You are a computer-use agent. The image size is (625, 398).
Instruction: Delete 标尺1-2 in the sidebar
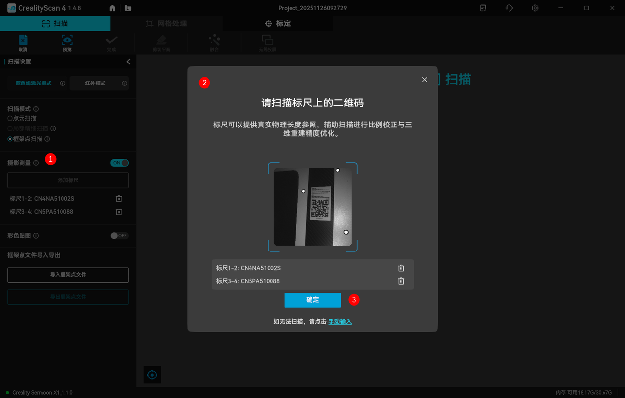click(x=119, y=199)
